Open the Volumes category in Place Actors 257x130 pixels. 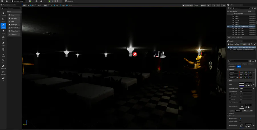(x=3, y=73)
